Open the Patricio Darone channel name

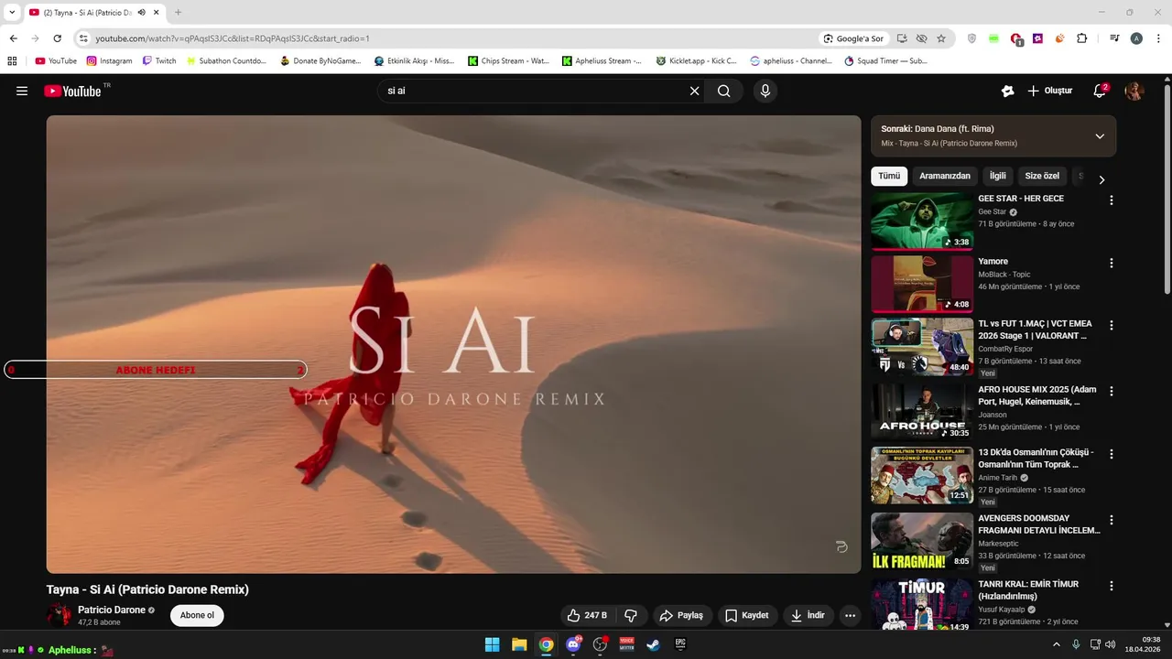coord(112,610)
